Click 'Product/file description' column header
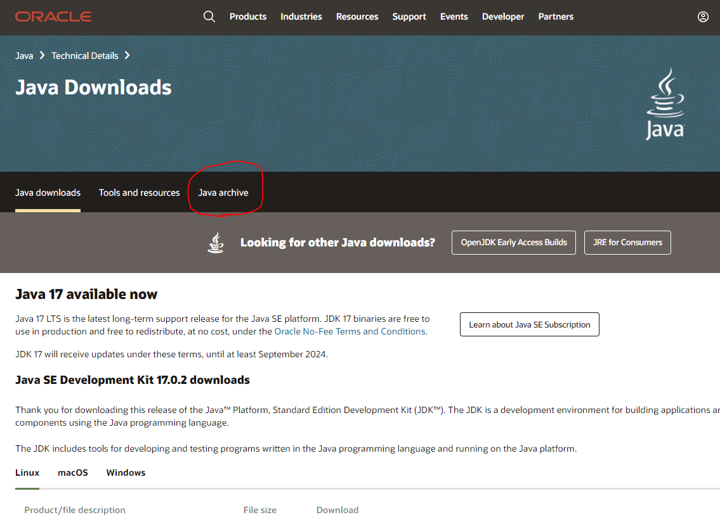The image size is (720, 522). pos(75,510)
